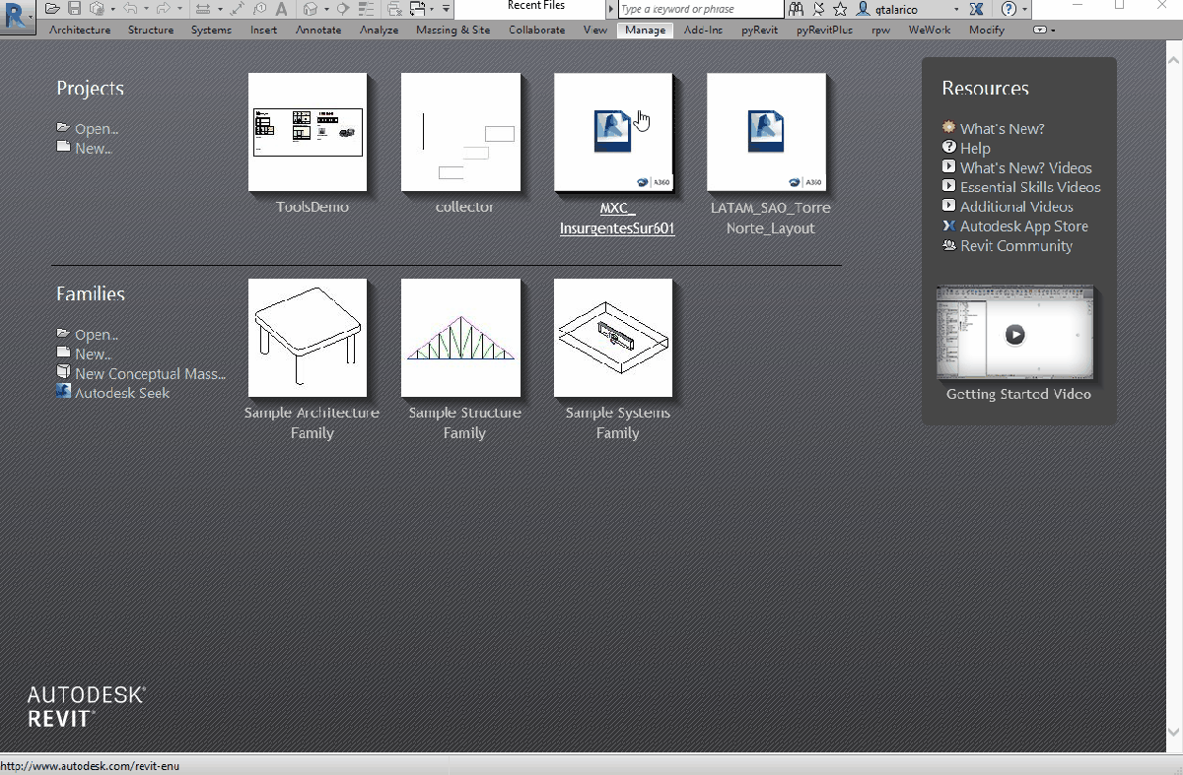
Task: Click the Close Hidden Windows icon
Action: click(x=395, y=9)
